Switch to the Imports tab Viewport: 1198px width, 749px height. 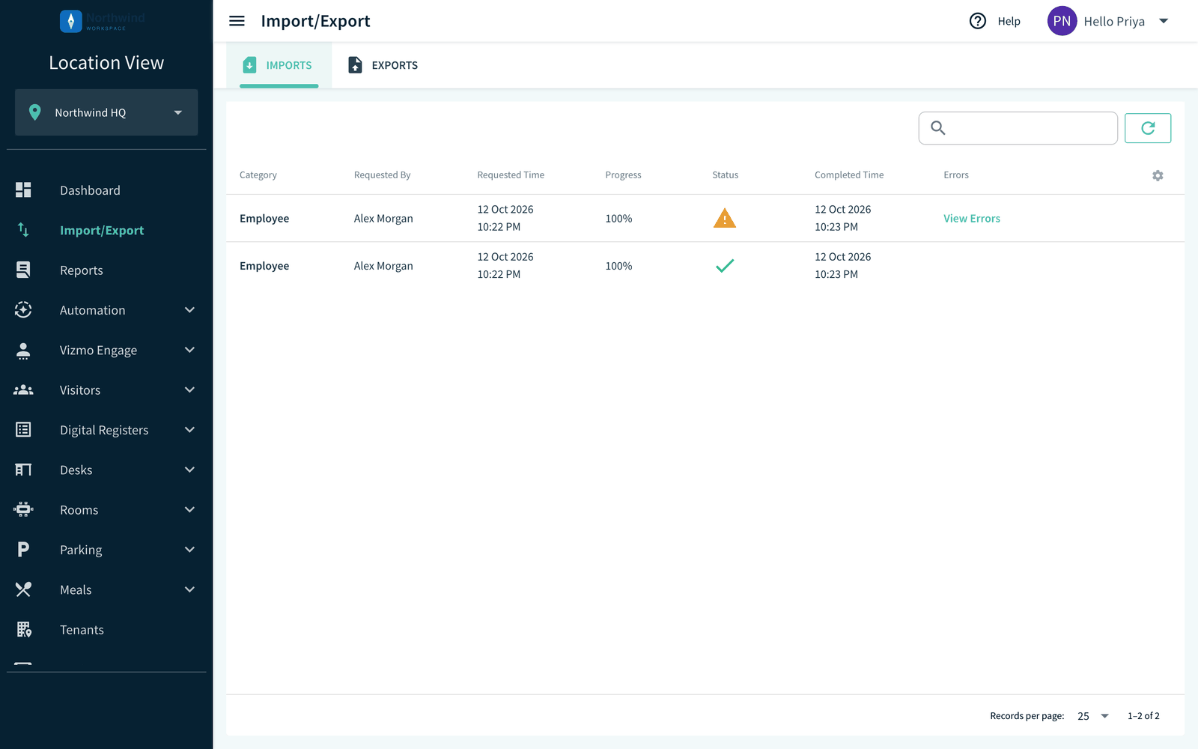coord(279,65)
